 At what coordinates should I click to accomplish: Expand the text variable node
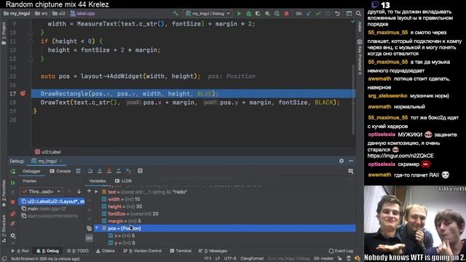click(x=96, y=192)
